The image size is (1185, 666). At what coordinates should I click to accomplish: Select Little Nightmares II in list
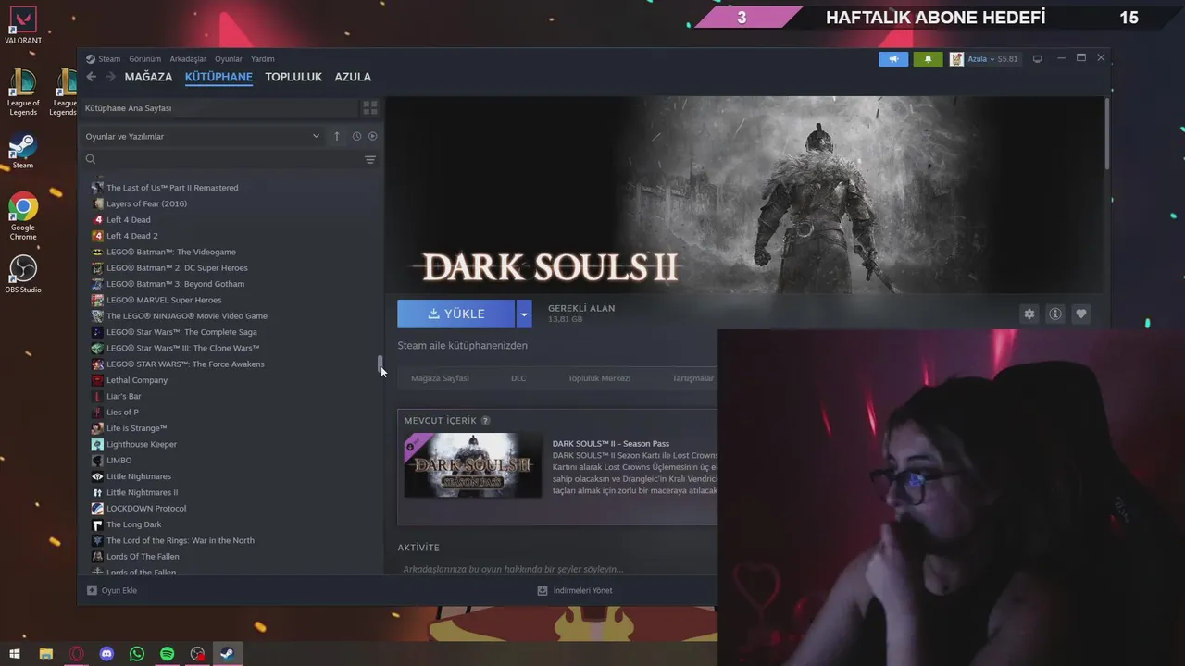coord(142,492)
